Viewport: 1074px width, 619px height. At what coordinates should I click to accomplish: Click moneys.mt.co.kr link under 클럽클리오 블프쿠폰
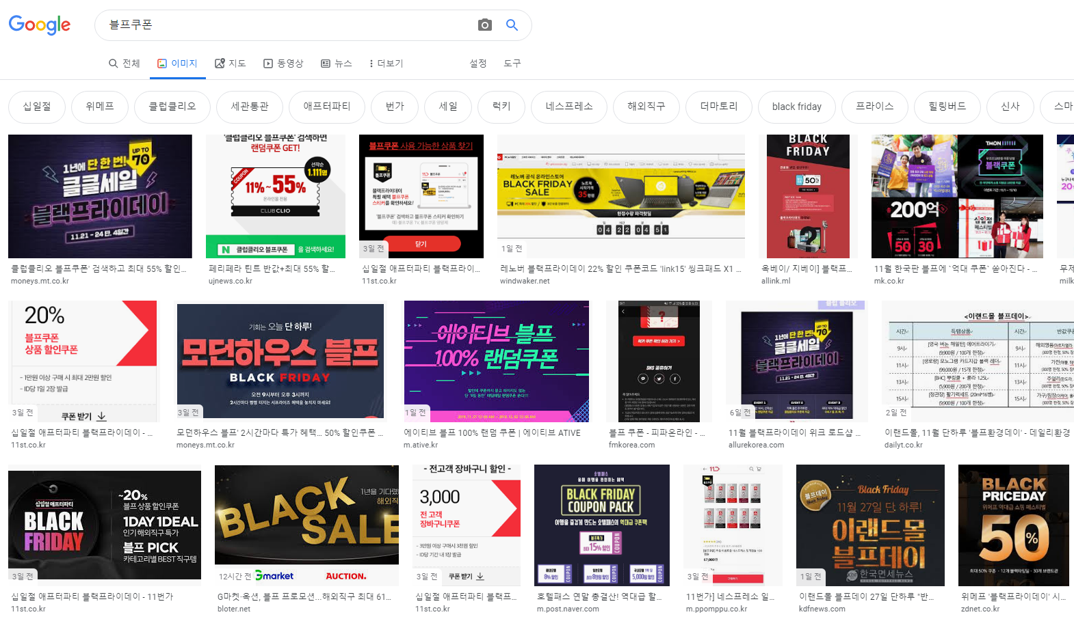(40, 281)
